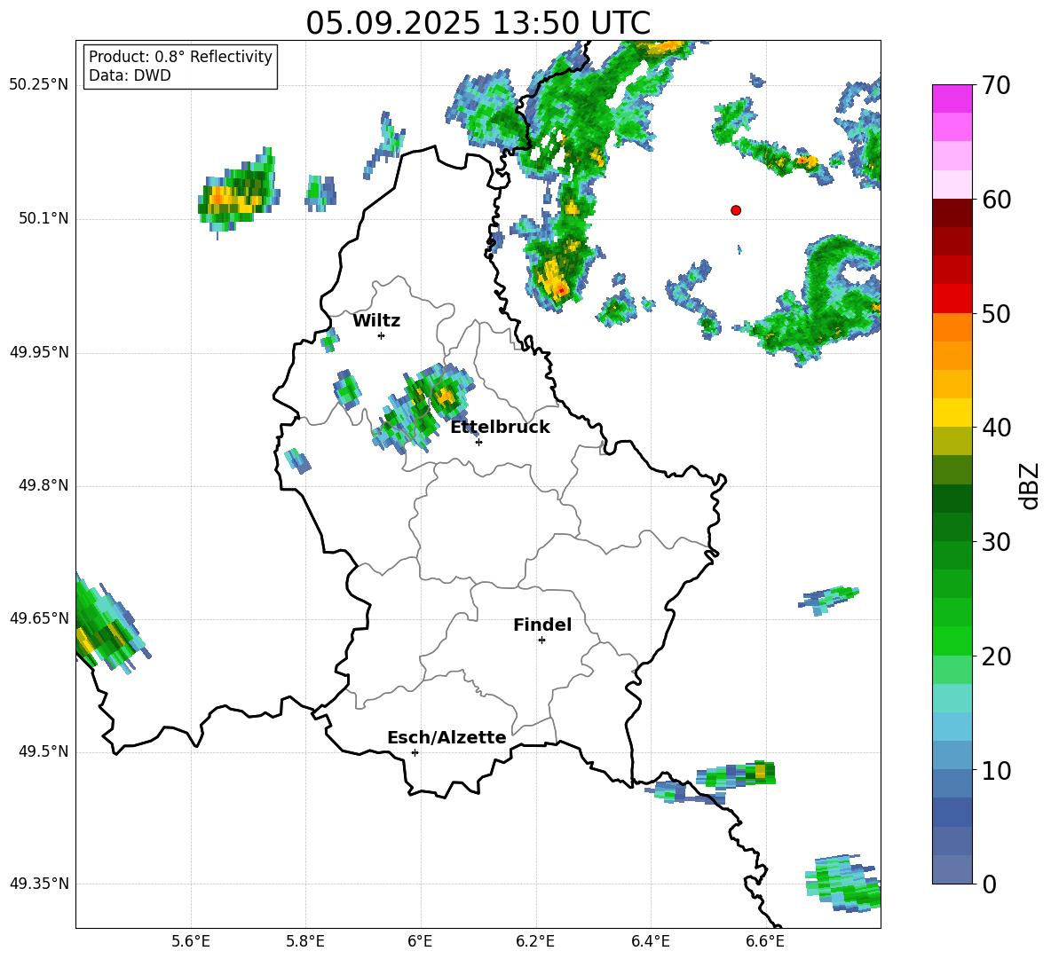Click the 'Data: DWD' legend text
The height and width of the screenshot is (959, 1051).
(x=130, y=75)
